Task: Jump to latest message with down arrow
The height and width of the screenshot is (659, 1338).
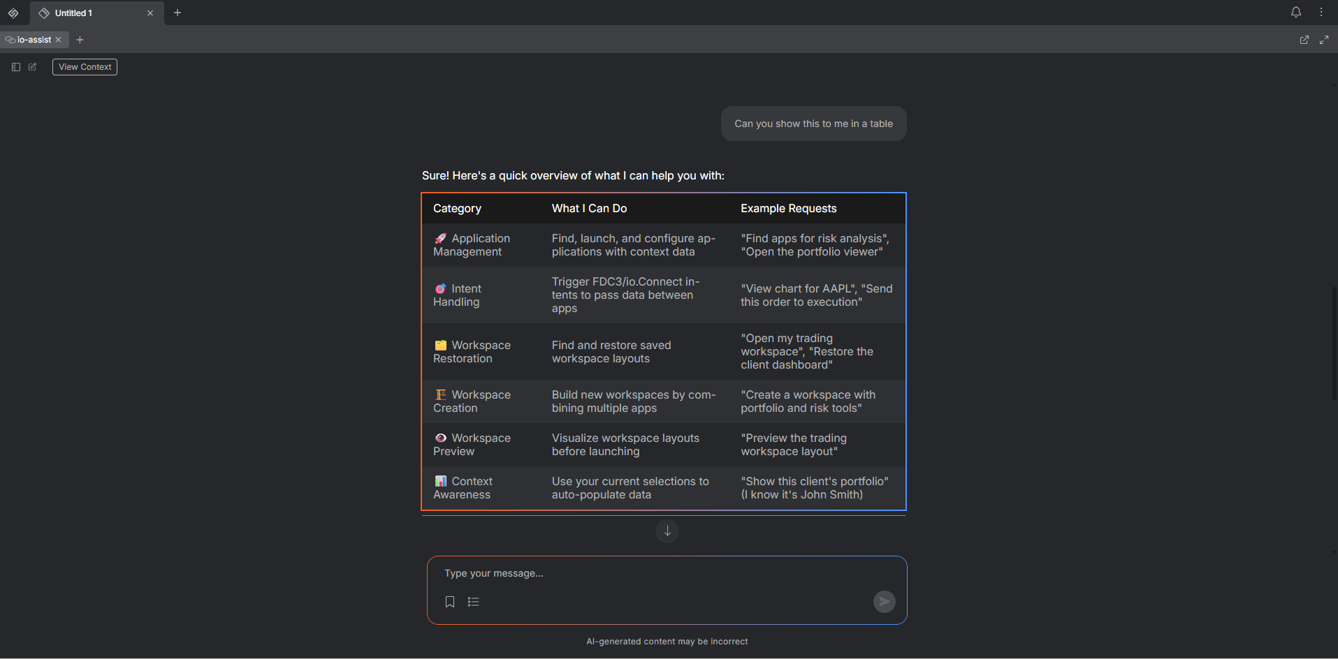Action: point(667,531)
